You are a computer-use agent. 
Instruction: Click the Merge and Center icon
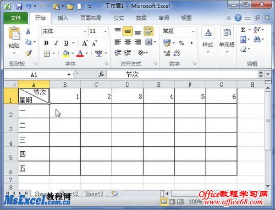point(148,42)
